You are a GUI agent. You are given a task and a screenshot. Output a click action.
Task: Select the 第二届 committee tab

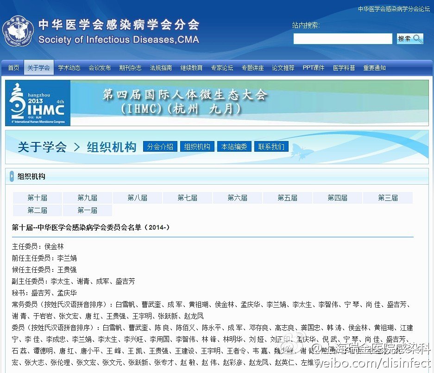38,211
